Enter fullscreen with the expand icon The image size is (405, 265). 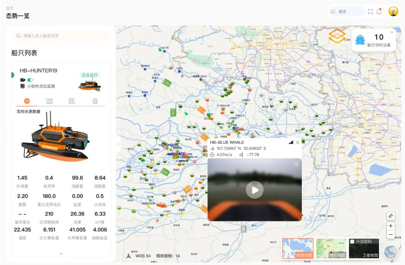tap(370, 12)
